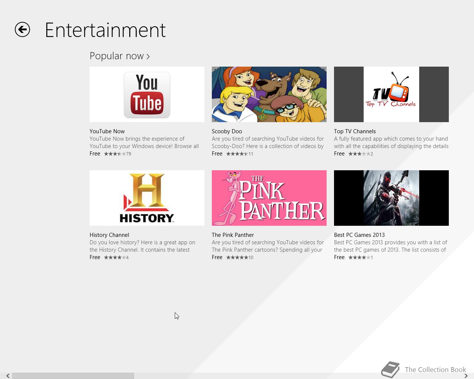The image size is (474, 379).
Task: Click The Pink Panther description text
Action: [268, 246]
